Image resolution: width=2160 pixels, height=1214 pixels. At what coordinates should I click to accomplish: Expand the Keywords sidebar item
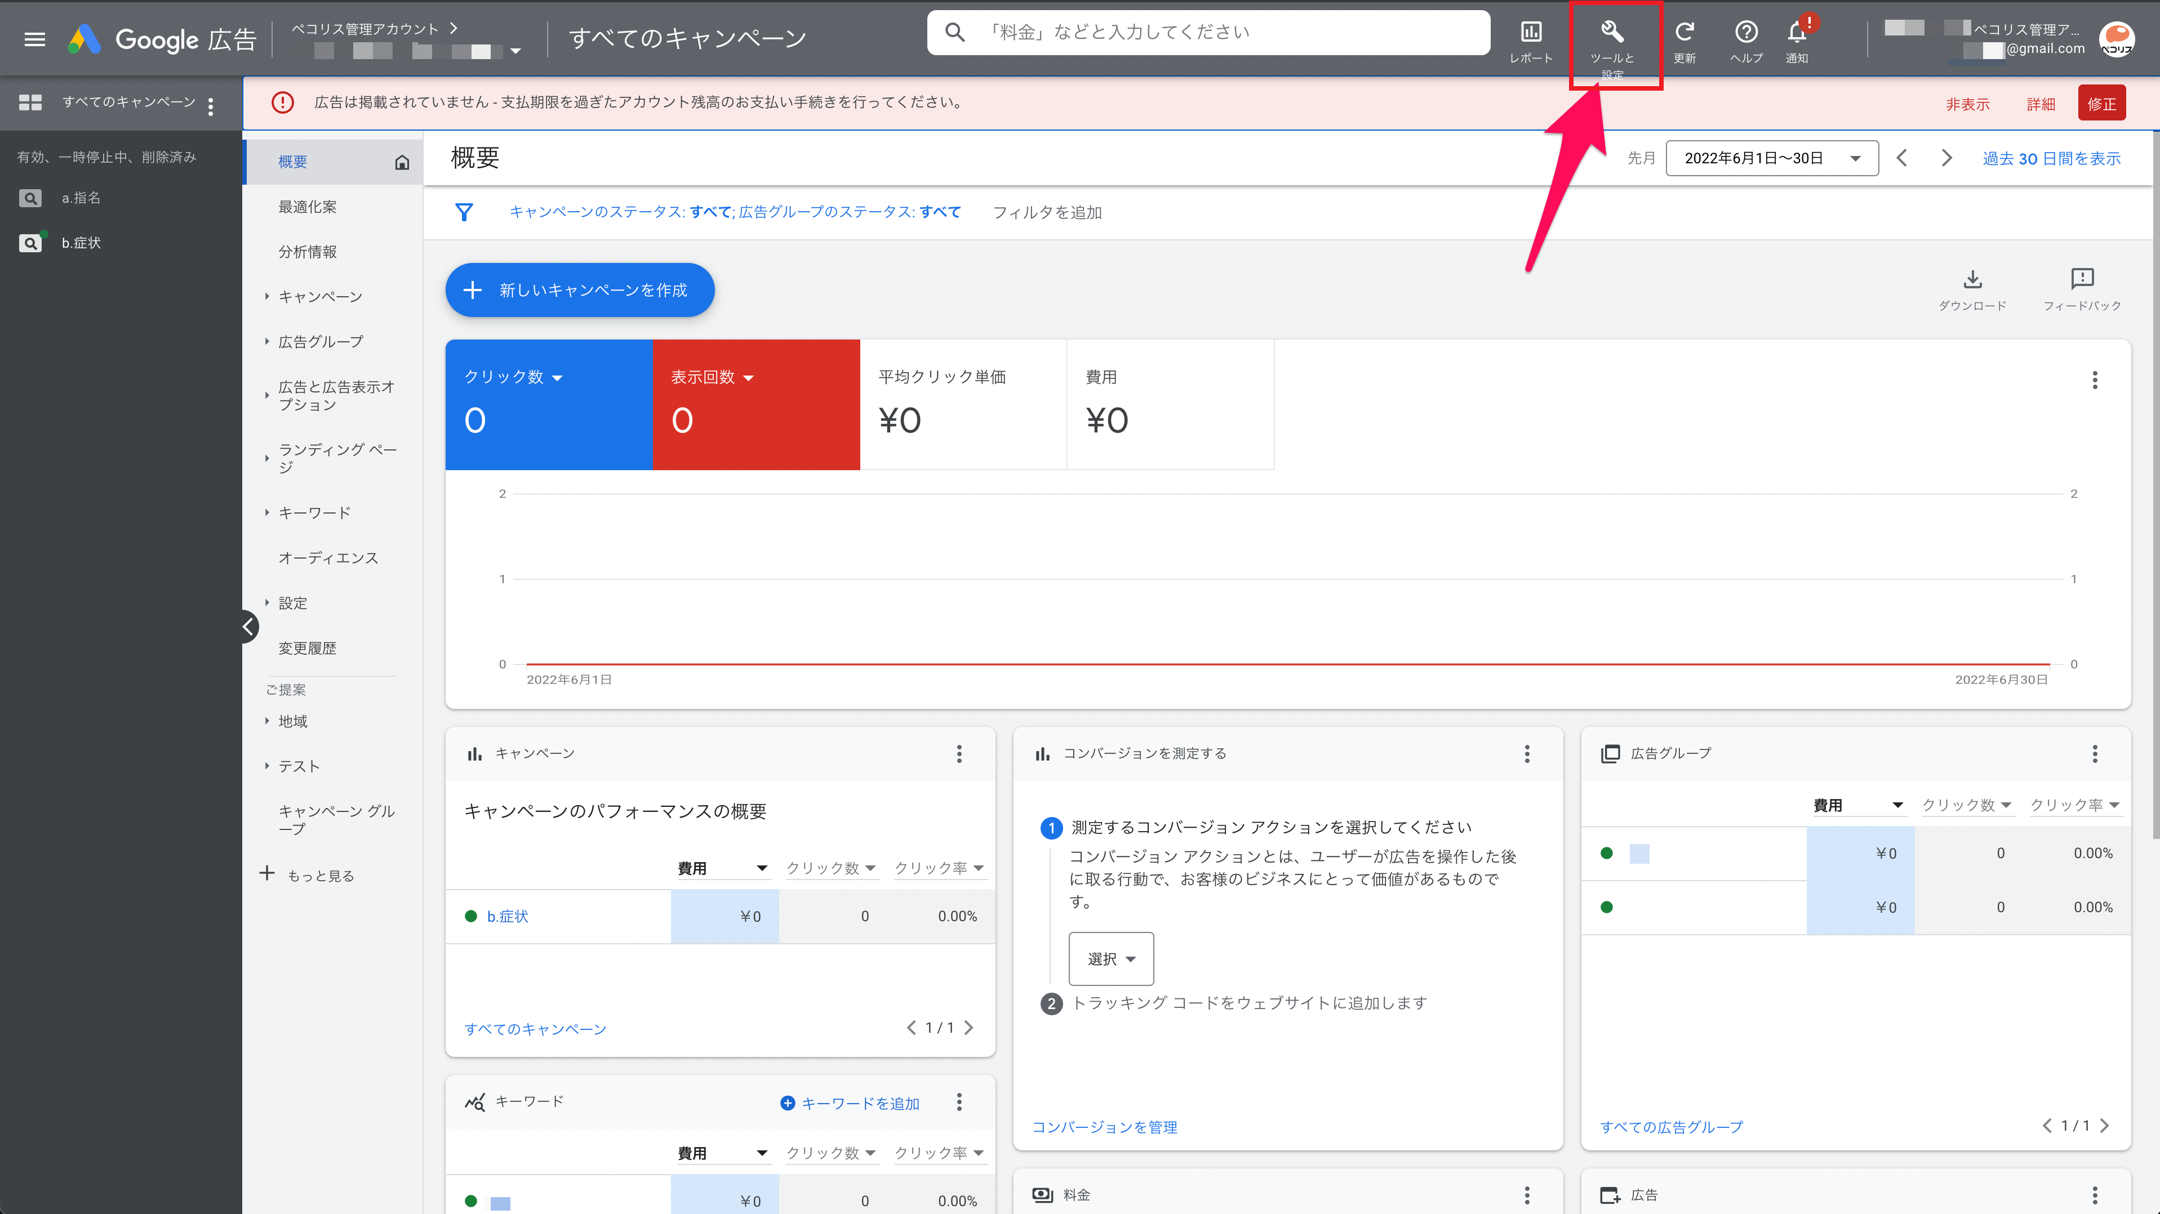pos(314,513)
